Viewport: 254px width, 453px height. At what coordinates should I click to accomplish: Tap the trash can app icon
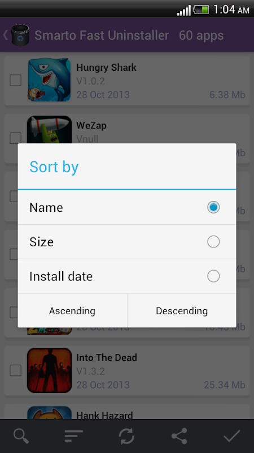[20, 35]
